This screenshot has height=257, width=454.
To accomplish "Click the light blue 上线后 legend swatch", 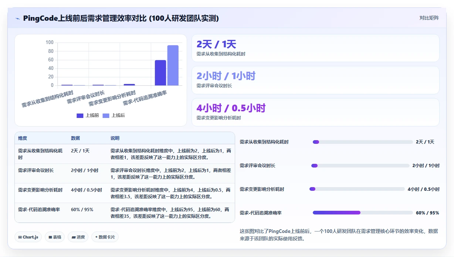I will [x=106, y=115].
